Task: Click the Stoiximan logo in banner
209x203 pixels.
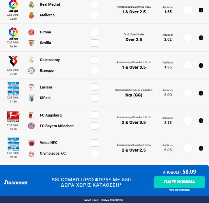Action: [x=16, y=182]
